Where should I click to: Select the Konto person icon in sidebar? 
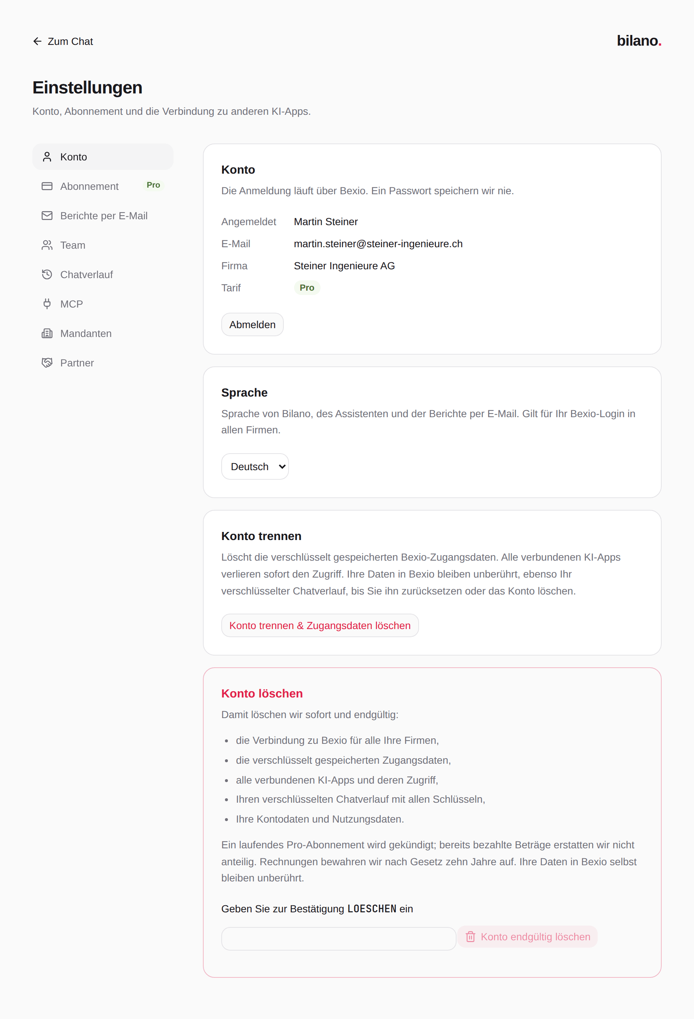[x=47, y=157]
